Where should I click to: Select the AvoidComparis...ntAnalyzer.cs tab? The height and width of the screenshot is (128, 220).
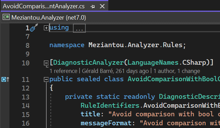[x=44, y=6]
